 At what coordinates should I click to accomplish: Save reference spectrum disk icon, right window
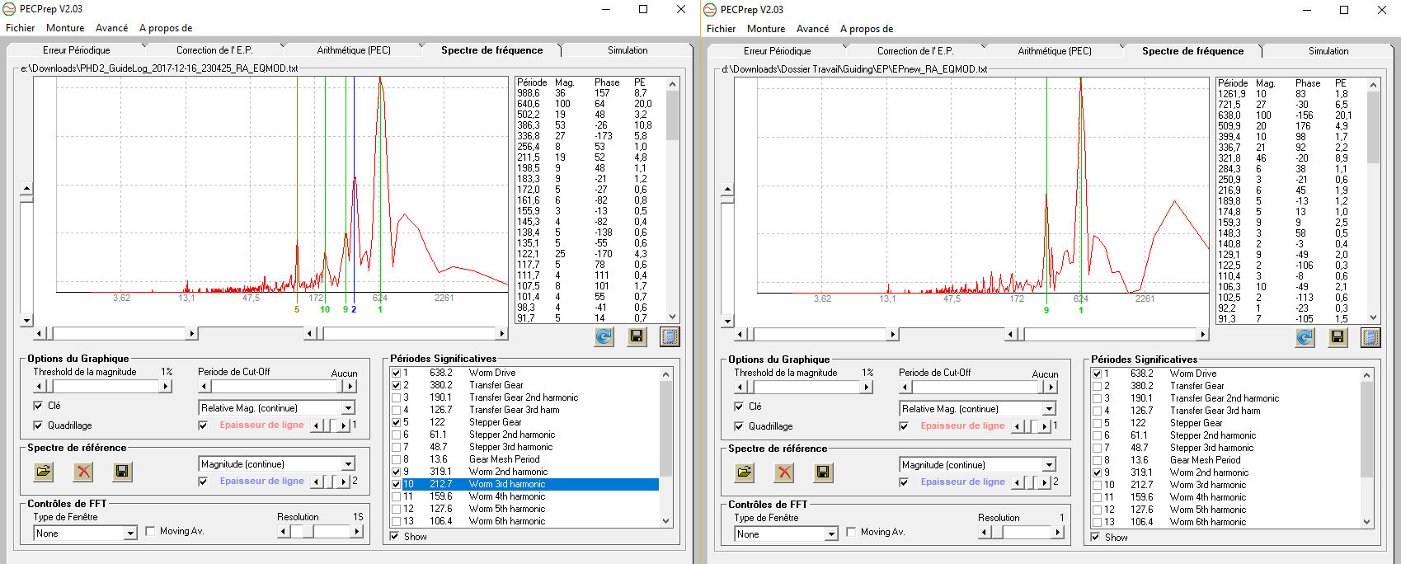coord(823,472)
